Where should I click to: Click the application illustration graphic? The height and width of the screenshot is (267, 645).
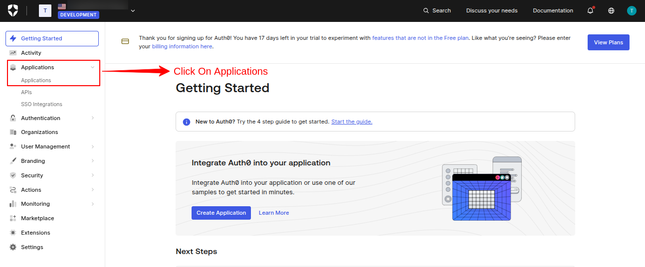point(482,188)
